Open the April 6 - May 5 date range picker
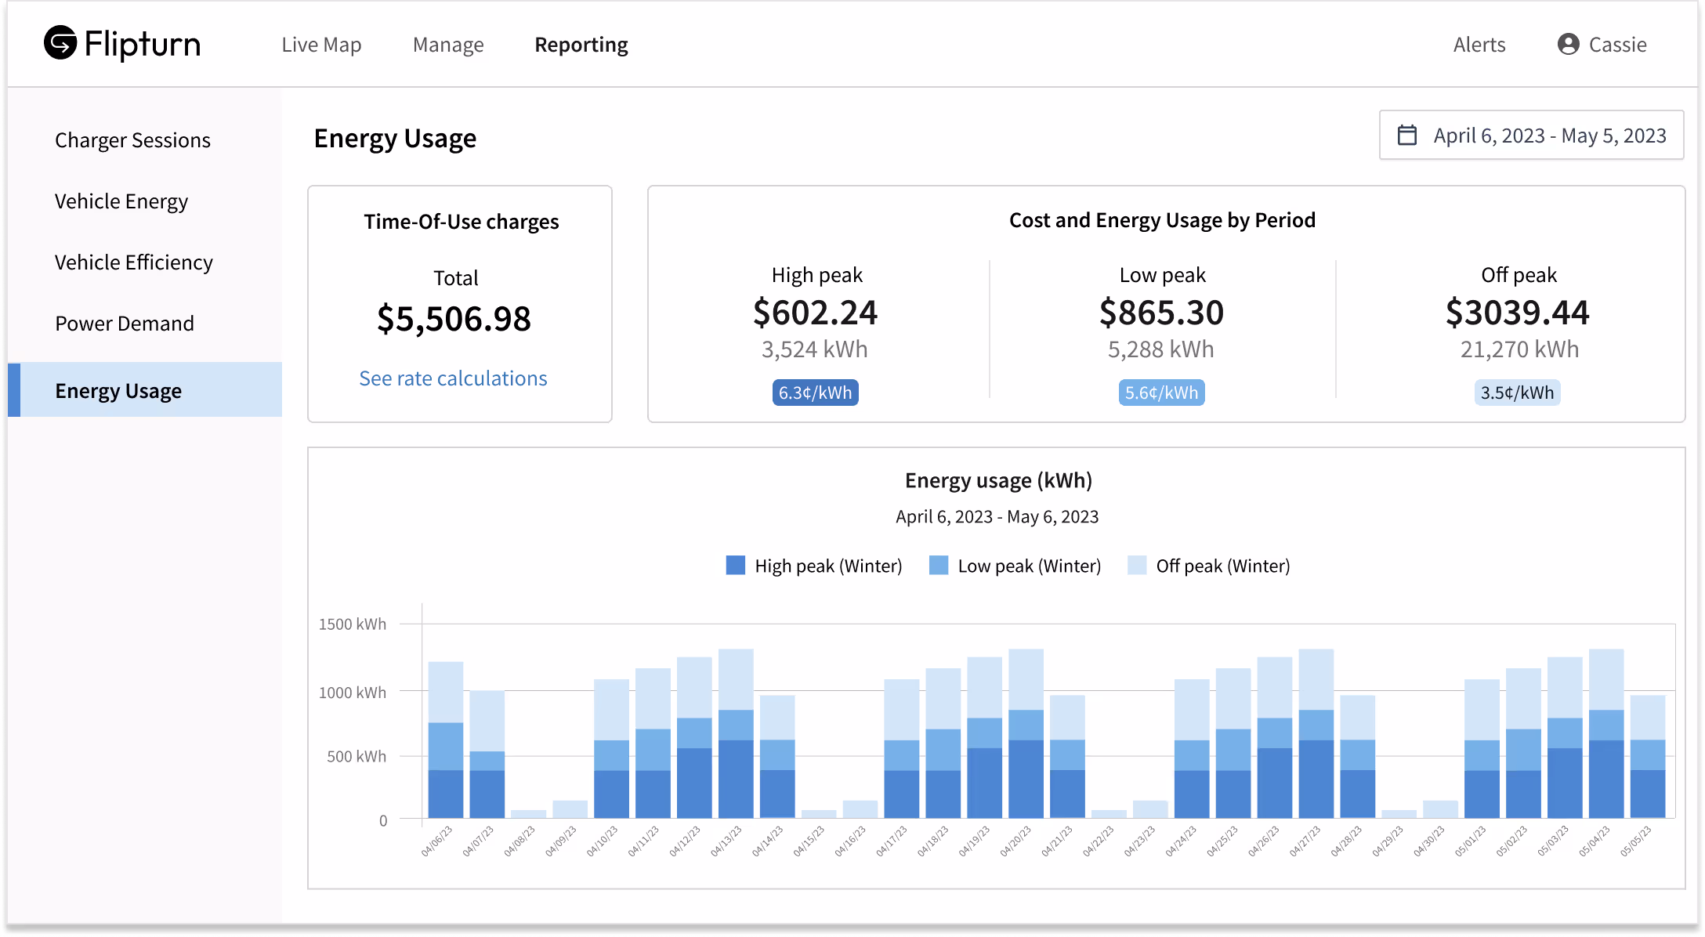 (x=1548, y=136)
